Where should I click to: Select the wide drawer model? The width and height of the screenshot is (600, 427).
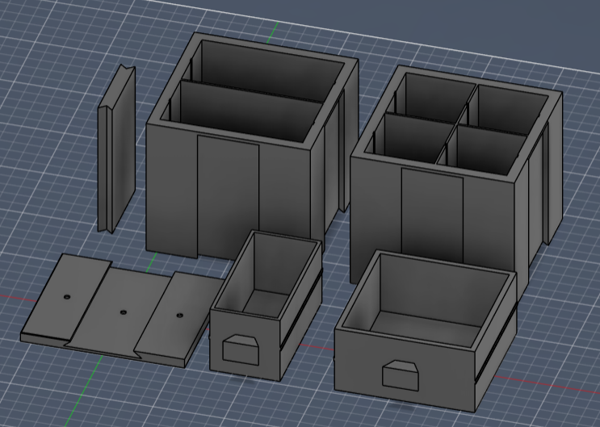click(x=426, y=332)
